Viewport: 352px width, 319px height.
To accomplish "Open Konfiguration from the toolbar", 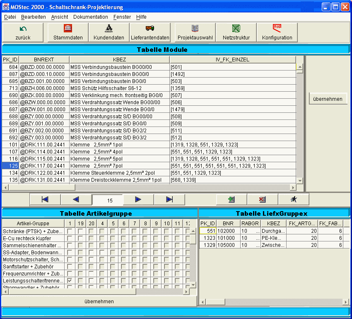I will click(x=277, y=33).
